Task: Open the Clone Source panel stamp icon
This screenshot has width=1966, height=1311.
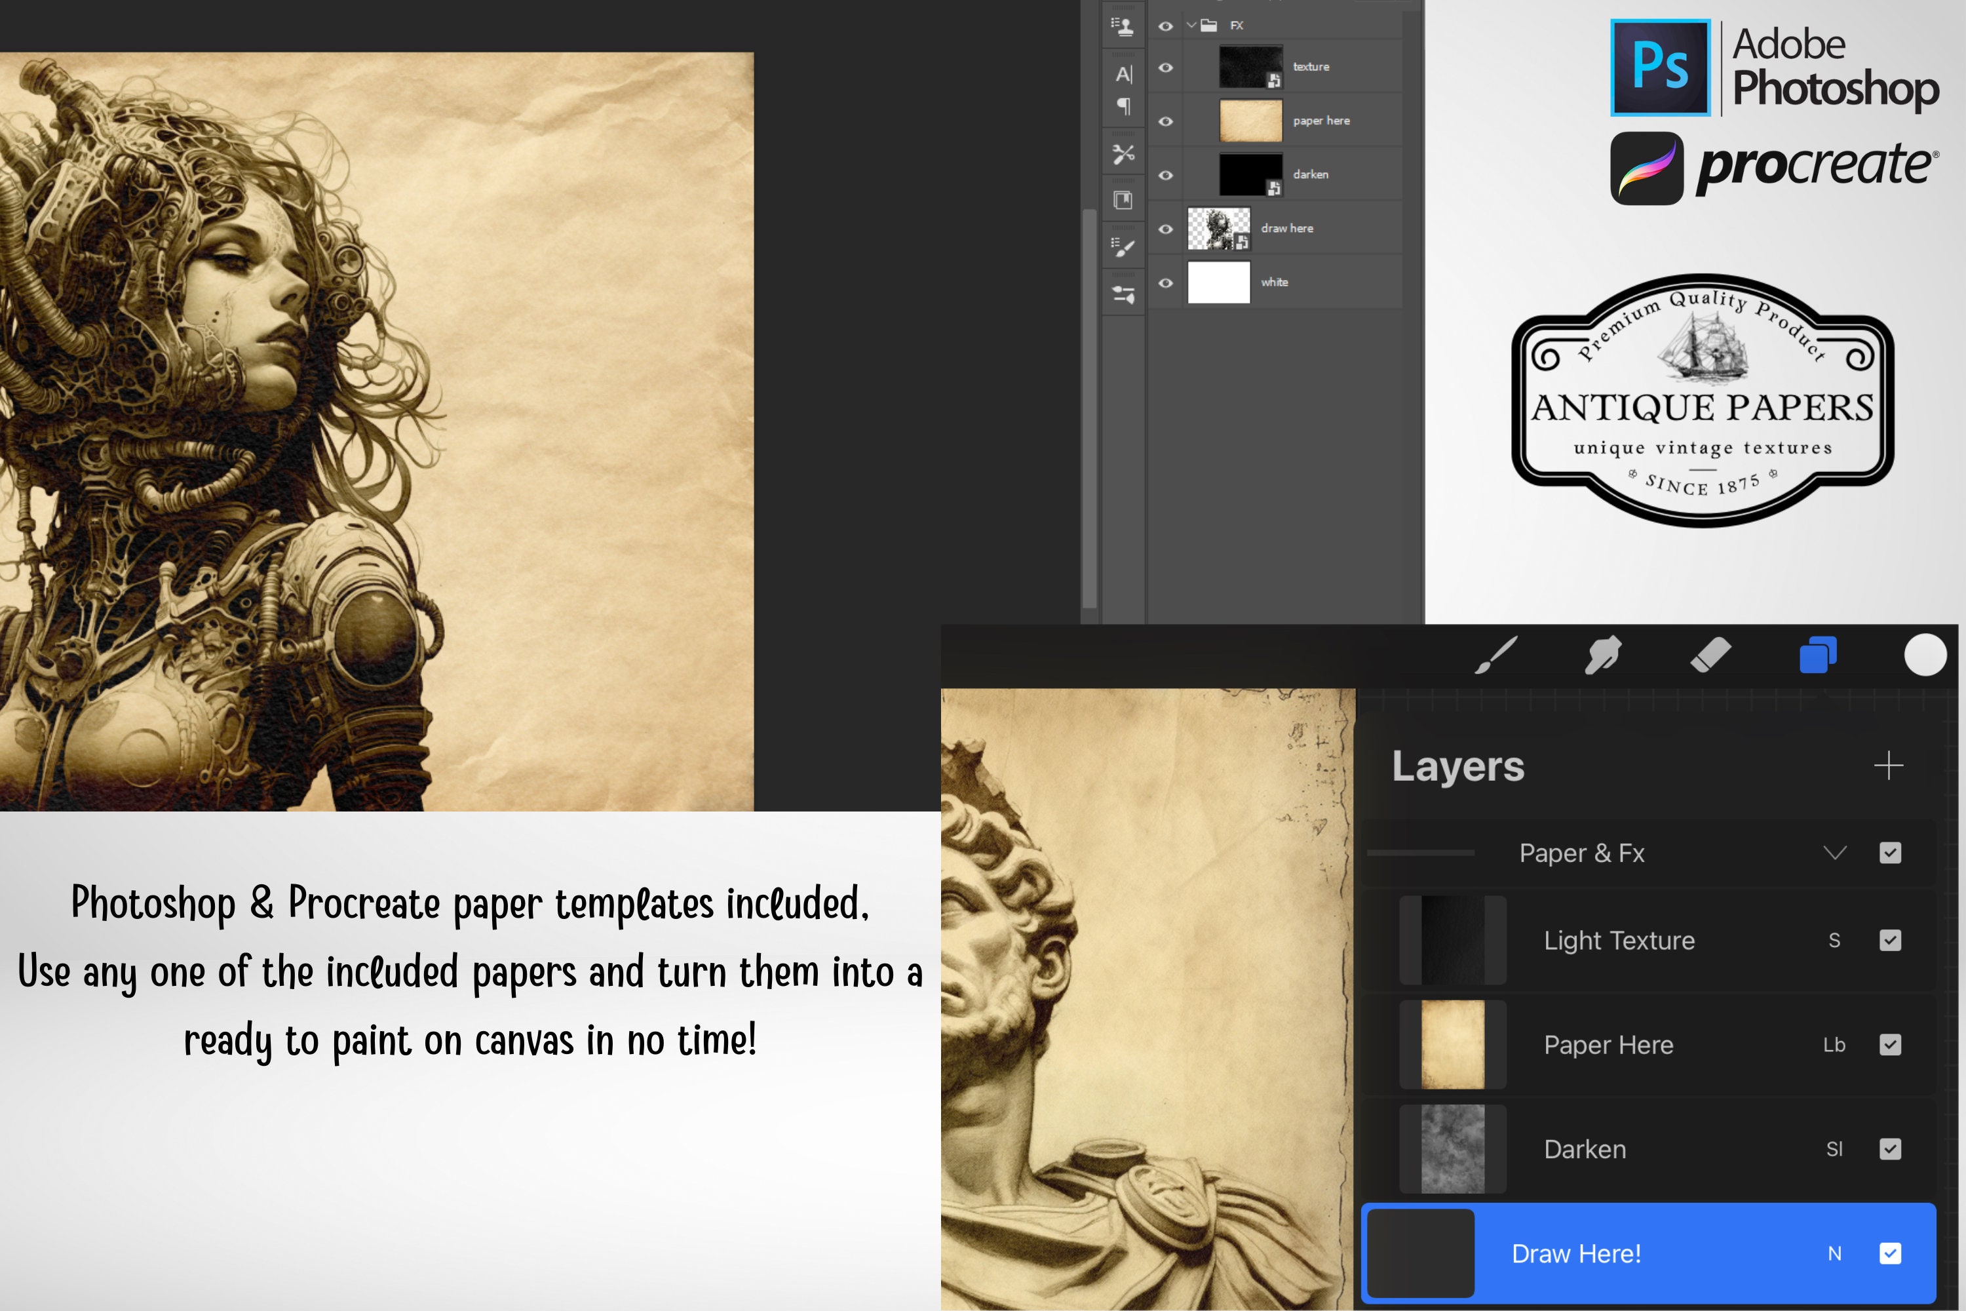Action: pyautogui.click(x=1123, y=27)
